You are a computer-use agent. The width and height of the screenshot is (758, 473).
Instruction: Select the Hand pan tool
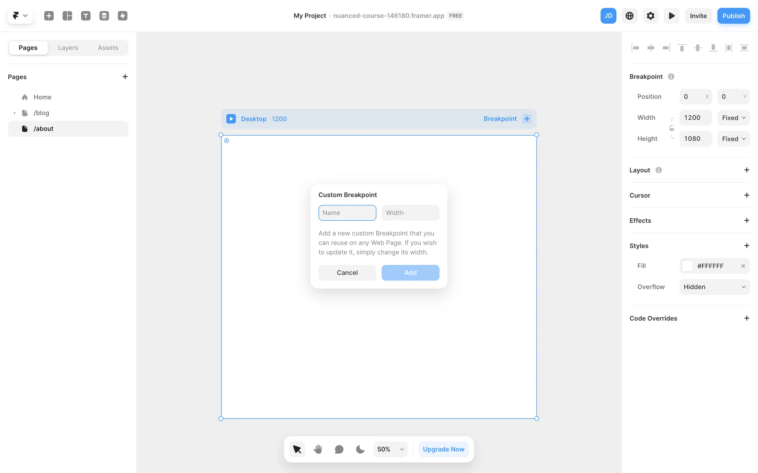pos(318,449)
